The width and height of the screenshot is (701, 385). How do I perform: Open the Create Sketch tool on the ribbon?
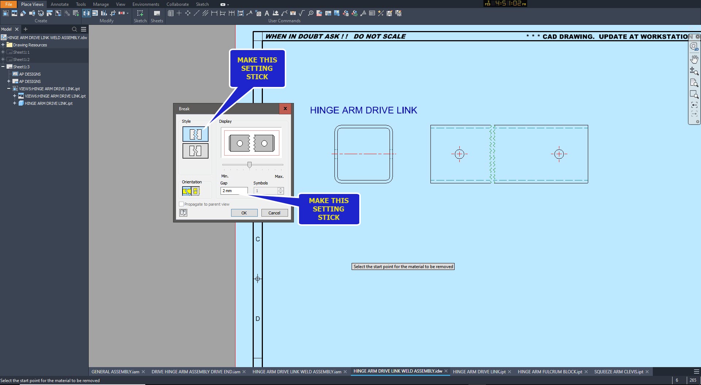pos(140,13)
